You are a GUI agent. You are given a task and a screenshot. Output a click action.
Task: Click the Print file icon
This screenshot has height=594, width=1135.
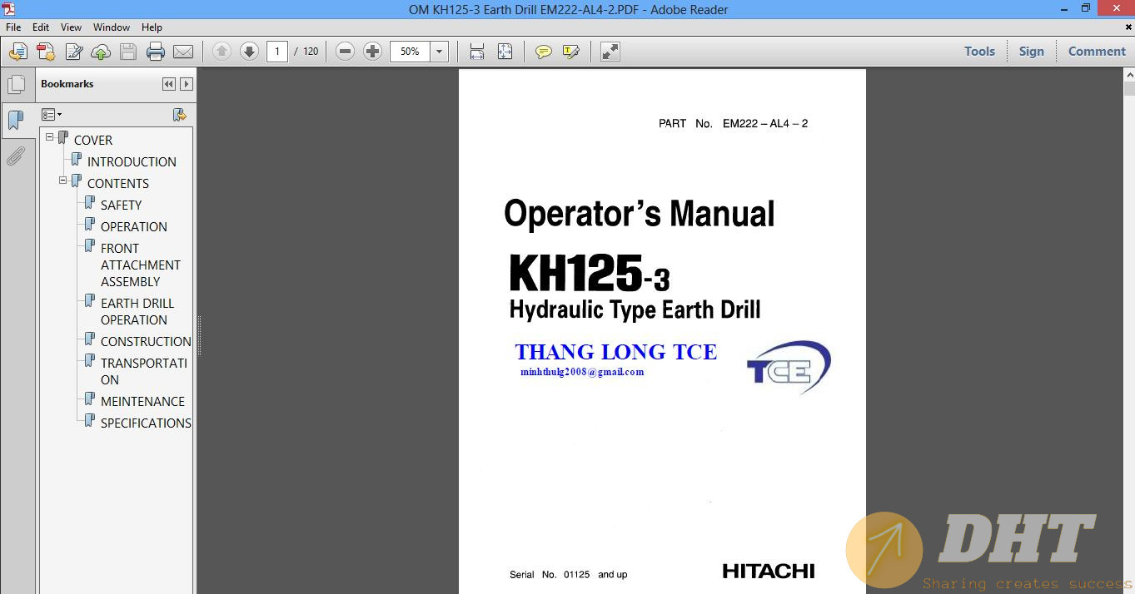coord(156,52)
